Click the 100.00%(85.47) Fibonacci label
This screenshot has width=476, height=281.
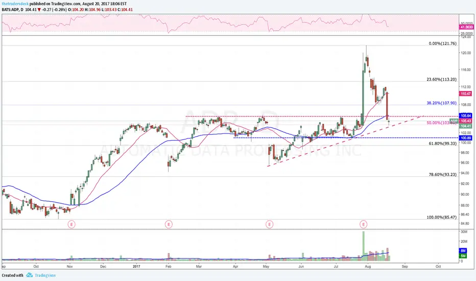(x=441, y=217)
